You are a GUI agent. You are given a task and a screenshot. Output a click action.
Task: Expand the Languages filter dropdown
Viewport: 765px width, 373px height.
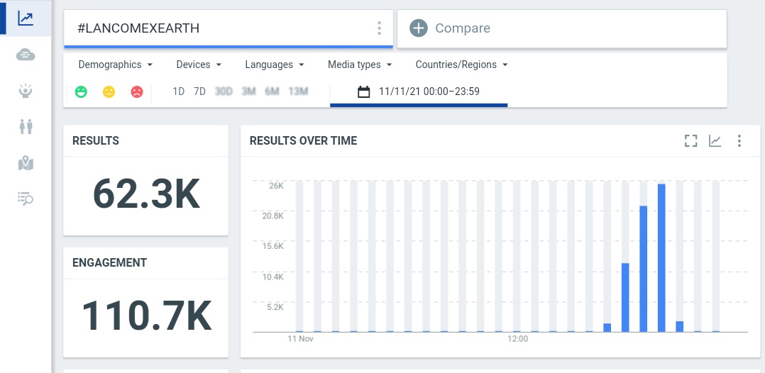point(274,65)
